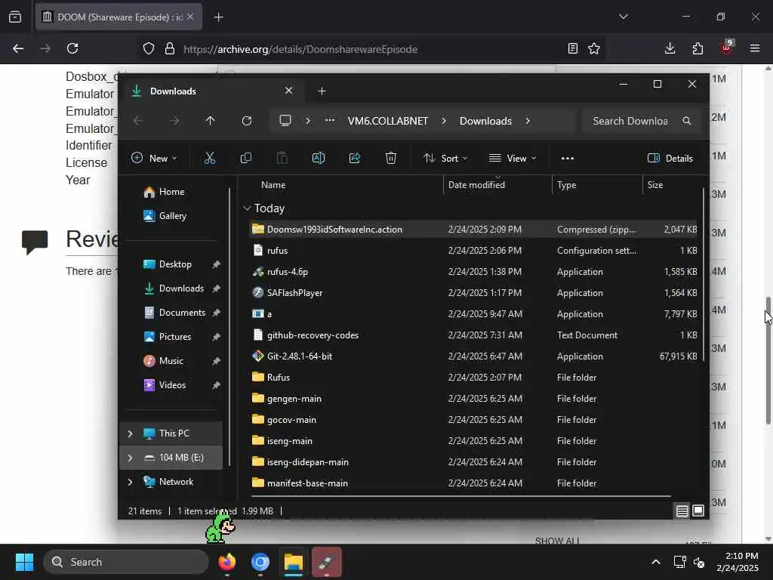The width and height of the screenshot is (773, 580).
Task: Click the Explorer back navigation arrow
Action: point(138,121)
